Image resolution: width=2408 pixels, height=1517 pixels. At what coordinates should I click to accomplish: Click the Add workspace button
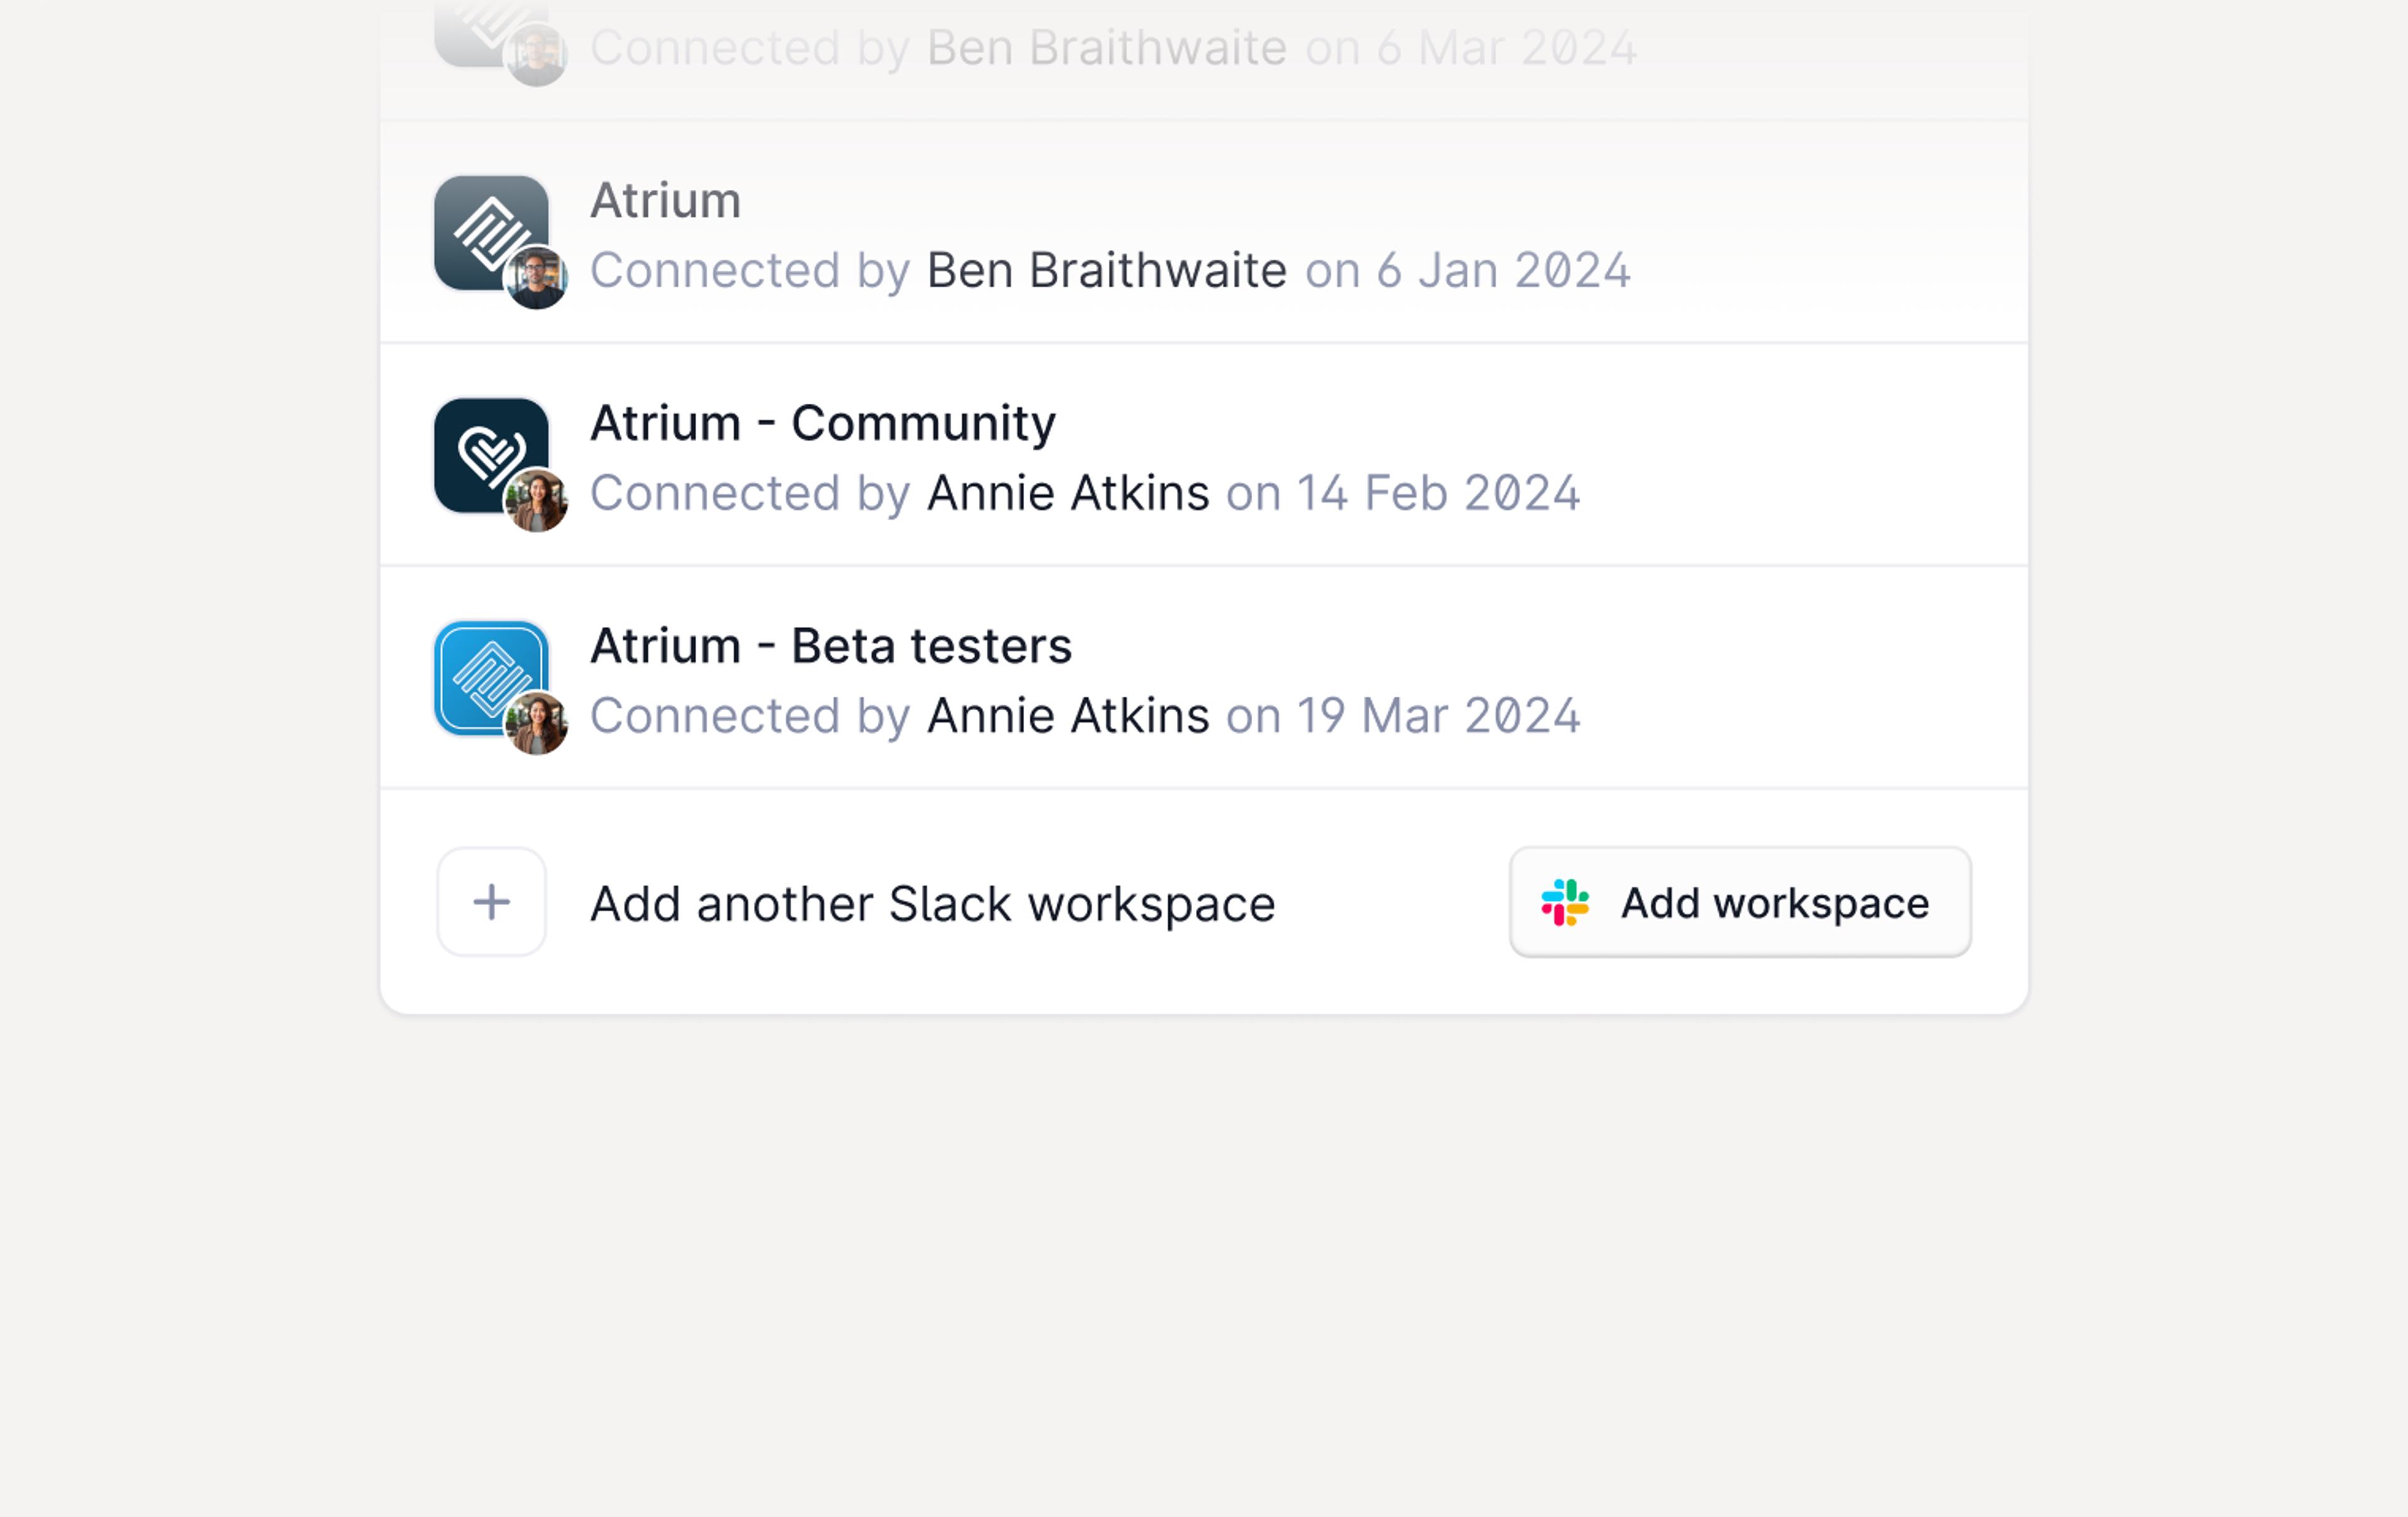pos(1739,901)
